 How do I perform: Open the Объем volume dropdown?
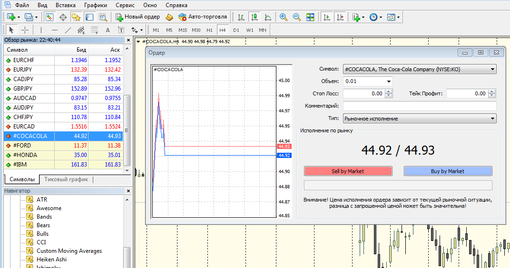point(389,82)
